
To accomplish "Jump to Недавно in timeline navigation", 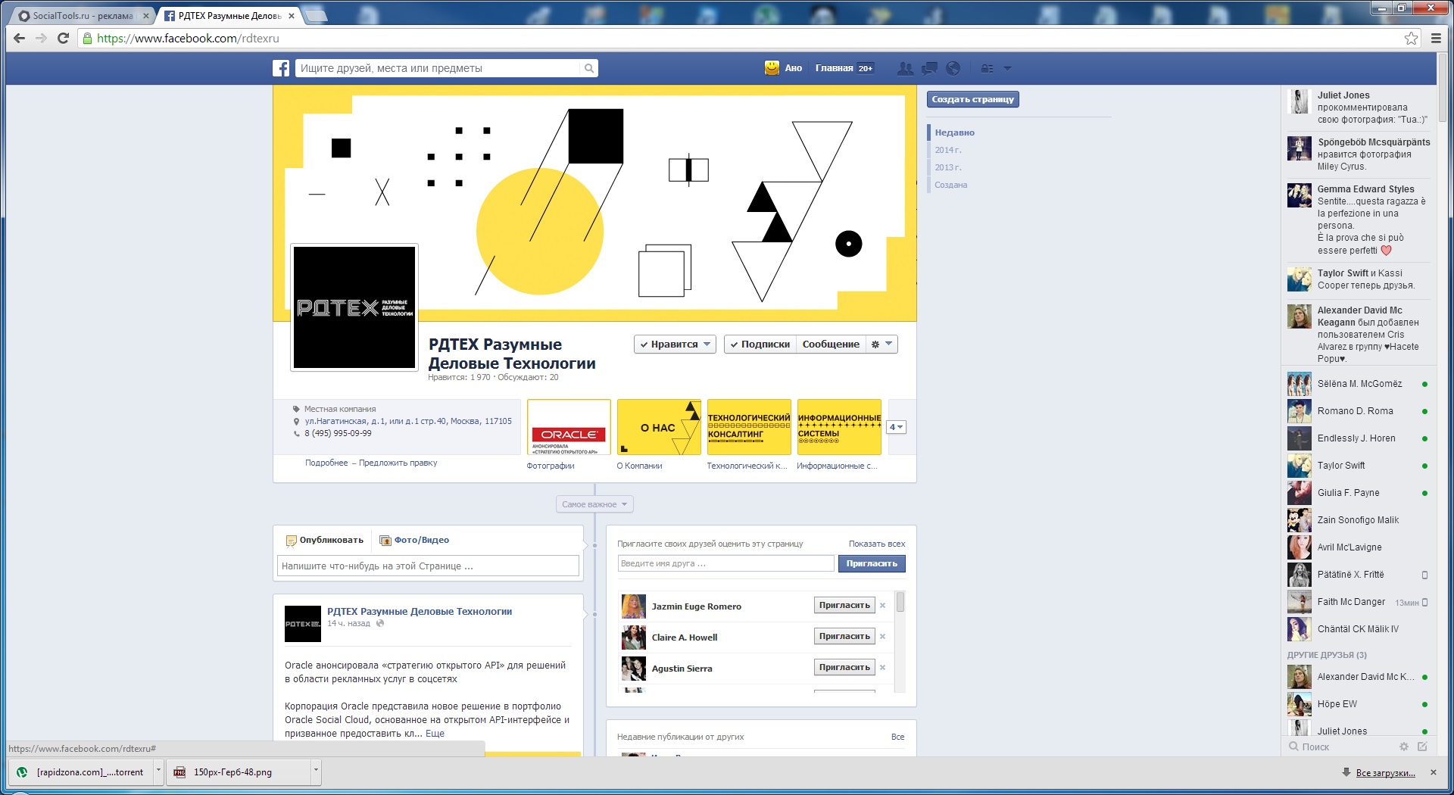I will coord(954,132).
